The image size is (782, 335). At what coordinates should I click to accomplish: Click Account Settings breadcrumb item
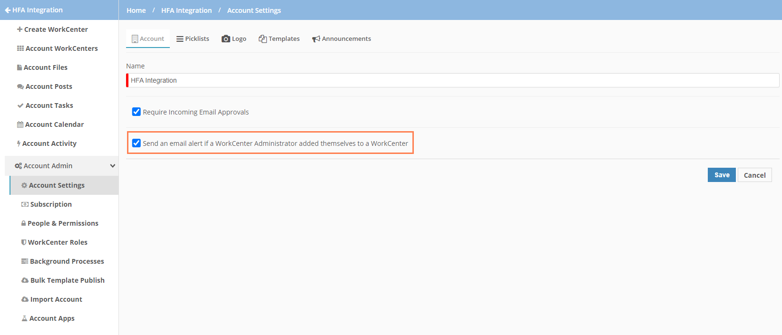pos(254,10)
